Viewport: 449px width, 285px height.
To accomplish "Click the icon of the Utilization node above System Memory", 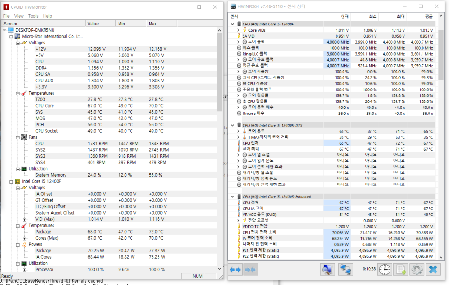I will pyautogui.click(x=24, y=169).
